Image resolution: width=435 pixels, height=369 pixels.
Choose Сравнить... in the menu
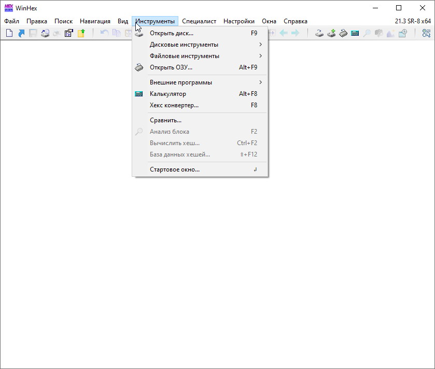coord(200,120)
